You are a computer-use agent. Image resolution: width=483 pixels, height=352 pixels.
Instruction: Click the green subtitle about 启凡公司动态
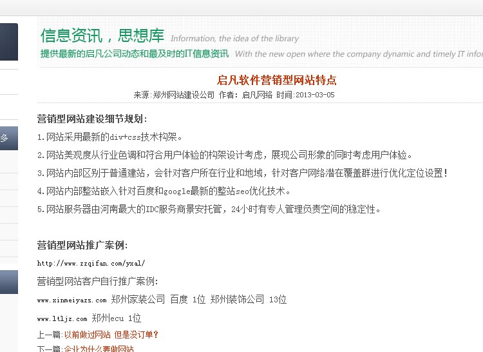(x=134, y=54)
